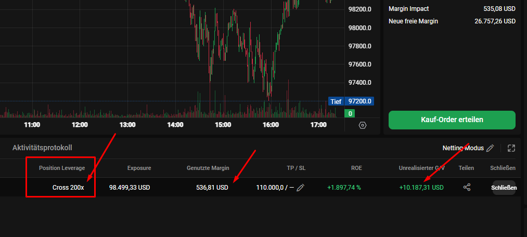This screenshot has height=237, width=527.
Task: Click the Schließen button on position
Action: coord(504,188)
